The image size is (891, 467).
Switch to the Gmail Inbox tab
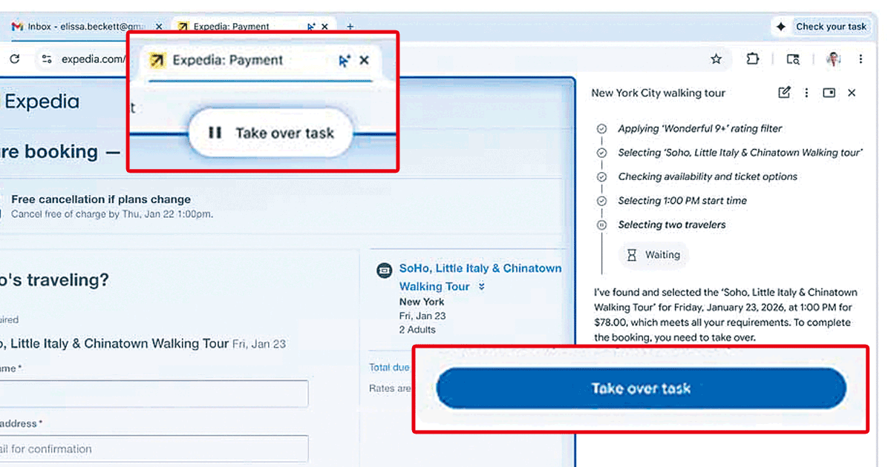point(82,27)
